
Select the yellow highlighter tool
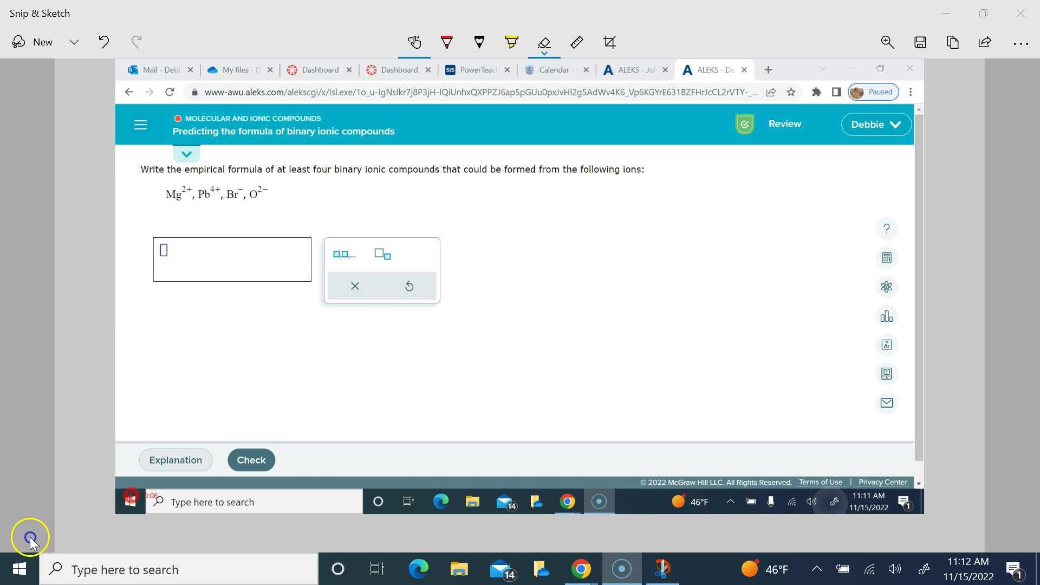point(511,42)
